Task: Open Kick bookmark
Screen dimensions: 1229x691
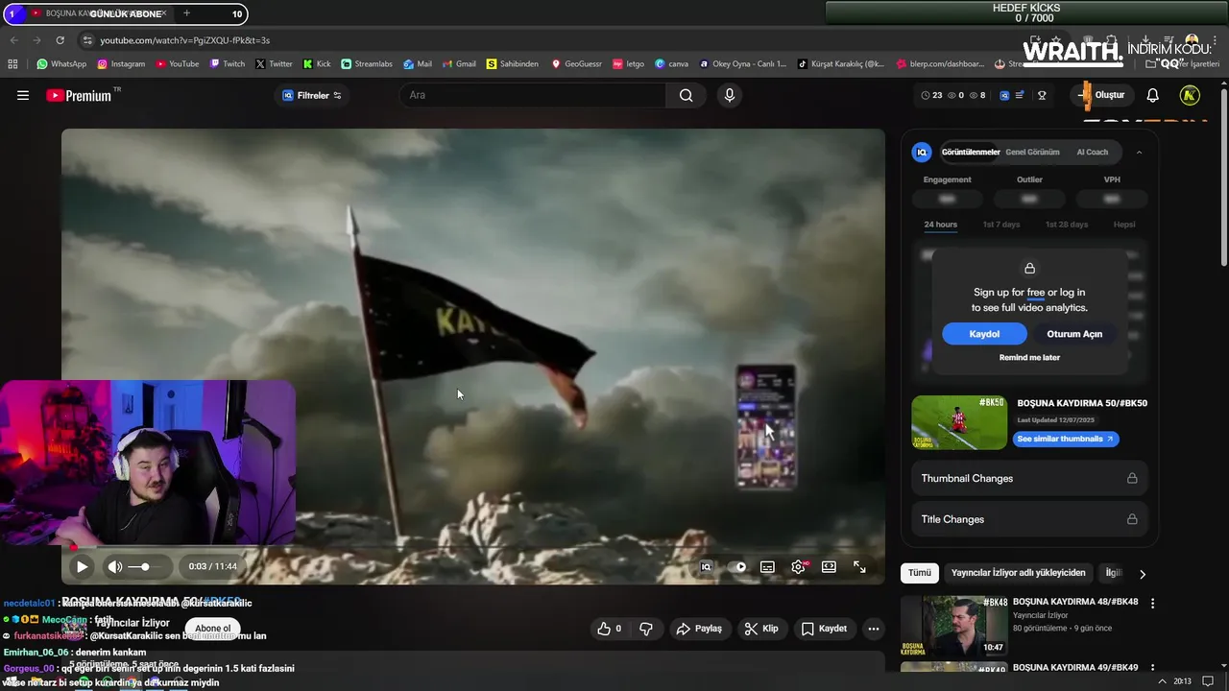Action: [x=317, y=64]
